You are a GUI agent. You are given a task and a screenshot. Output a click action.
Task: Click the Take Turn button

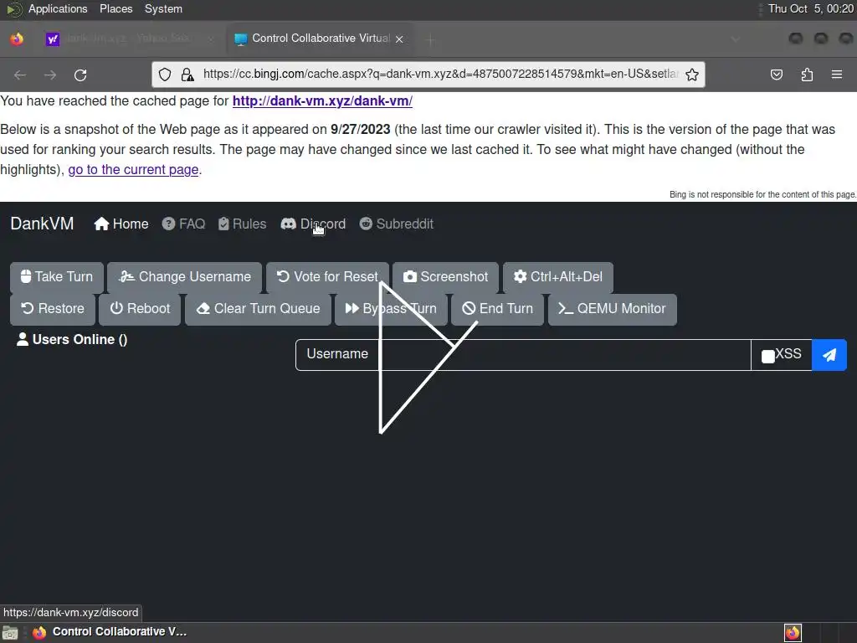[x=57, y=276]
